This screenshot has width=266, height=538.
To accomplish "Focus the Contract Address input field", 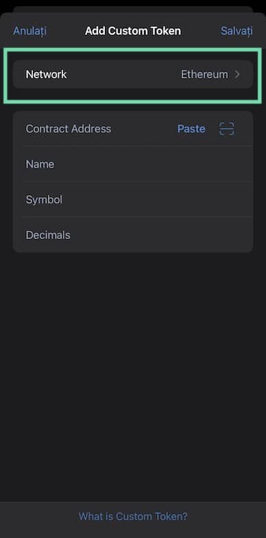I will (133, 129).
